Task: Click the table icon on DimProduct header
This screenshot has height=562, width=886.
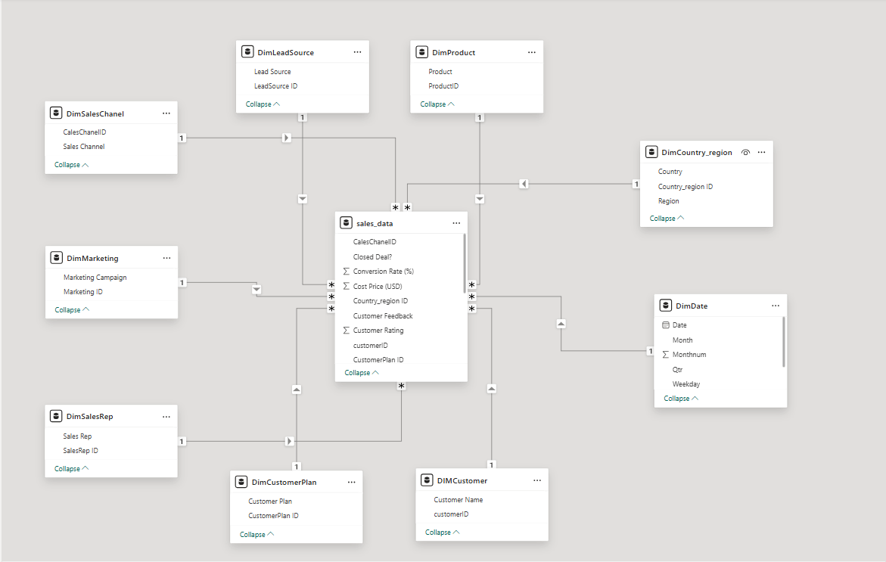Action: 421,51
